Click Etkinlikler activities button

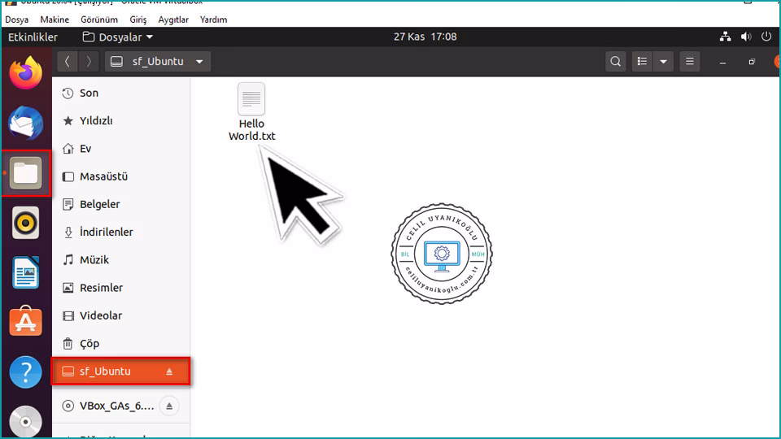point(33,37)
